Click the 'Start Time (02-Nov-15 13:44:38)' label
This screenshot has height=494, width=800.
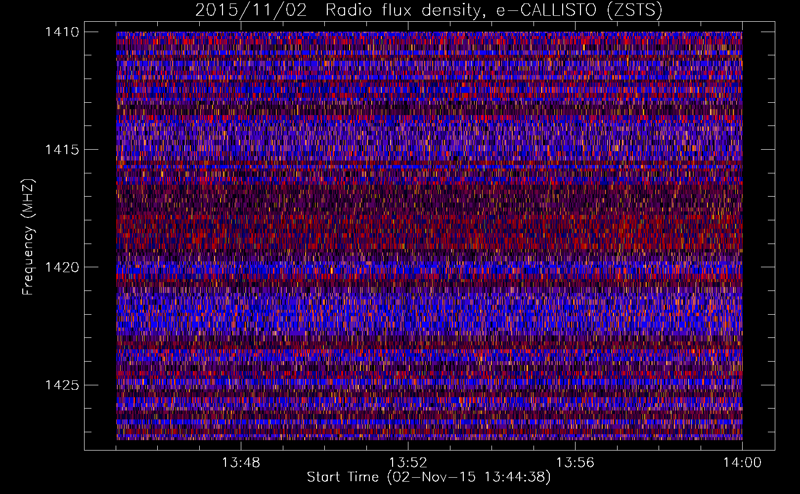pyautogui.click(x=429, y=477)
